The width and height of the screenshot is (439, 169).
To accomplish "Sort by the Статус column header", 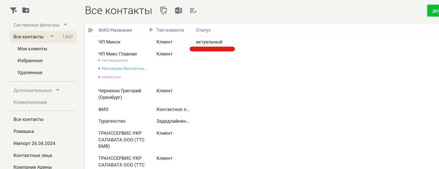I will [x=203, y=30].
